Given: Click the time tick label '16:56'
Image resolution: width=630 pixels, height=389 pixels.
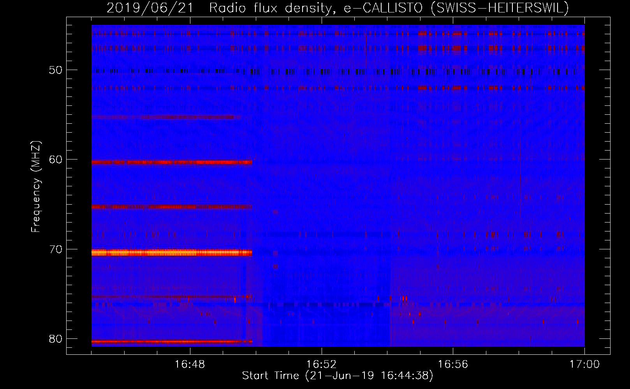Looking at the screenshot, I should coord(453,364).
